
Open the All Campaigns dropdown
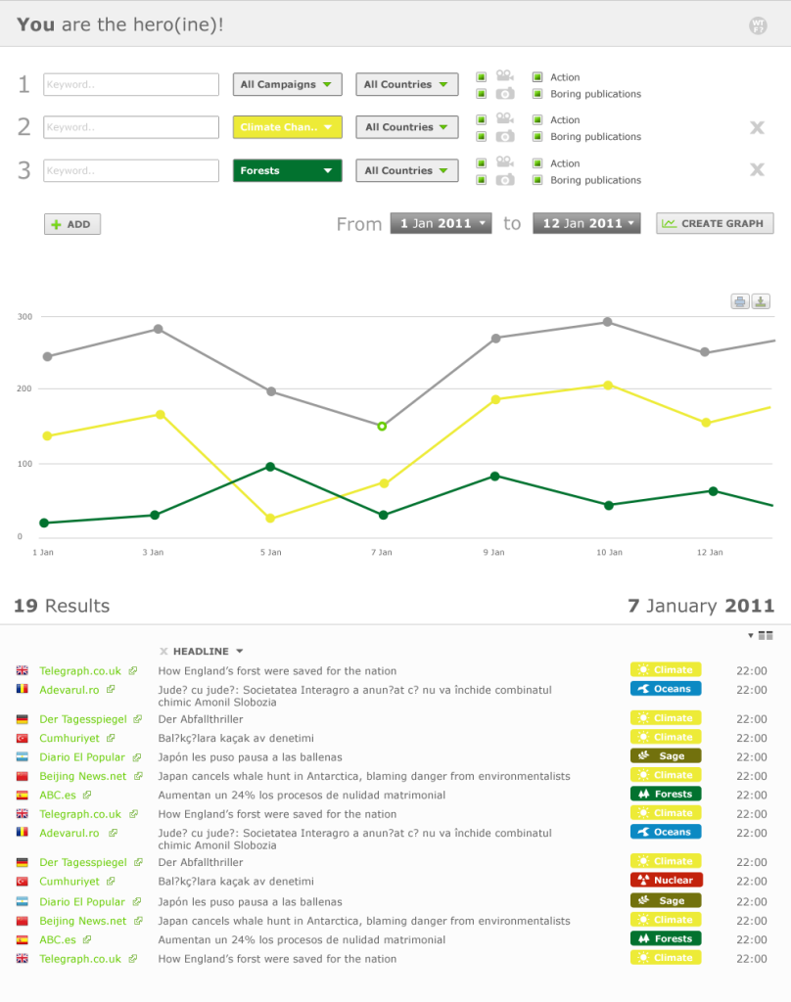pyautogui.click(x=287, y=84)
